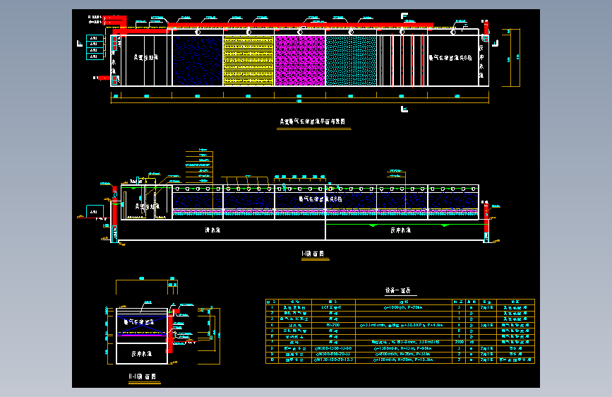Click the 臭氧接触池 label in section I-I

[147, 206]
